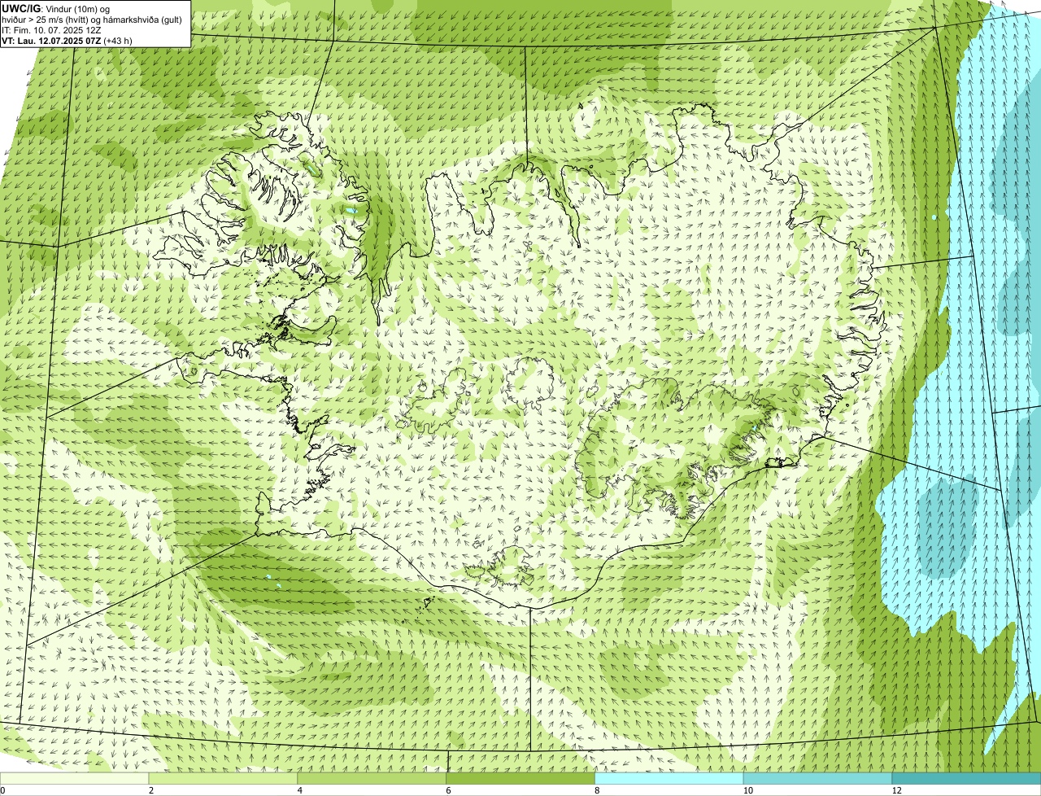Click the '6' scale label
Image resolution: width=1041 pixels, height=796 pixels.
(x=448, y=790)
